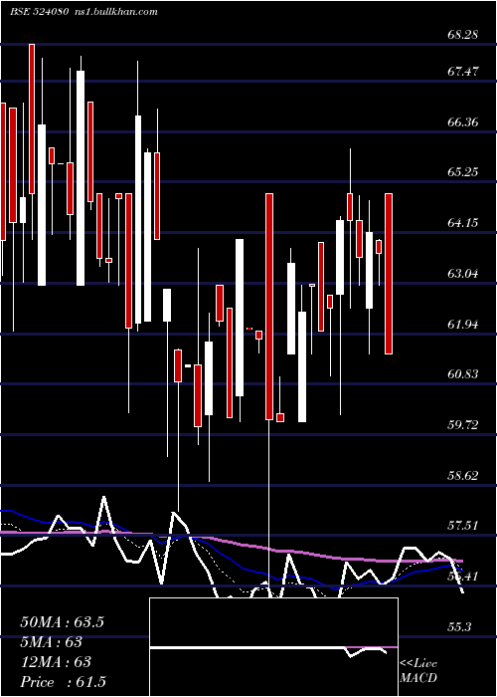Image resolution: width=497 pixels, height=697 pixels.
Task: Click the 50MA : 63.5 readout
Action: click(62, 622)
